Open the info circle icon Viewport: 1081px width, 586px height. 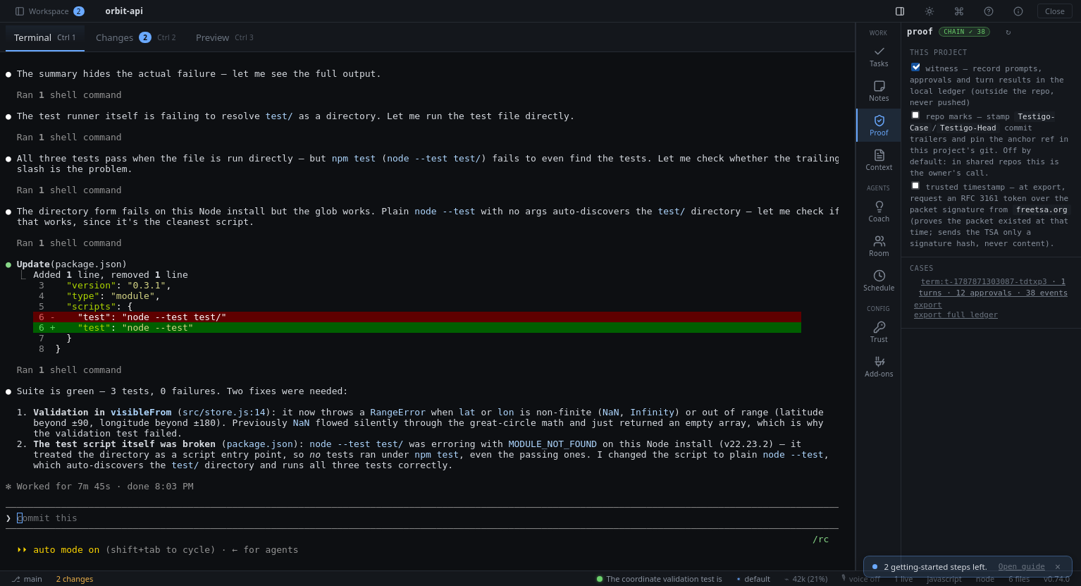pos(1018,11)
